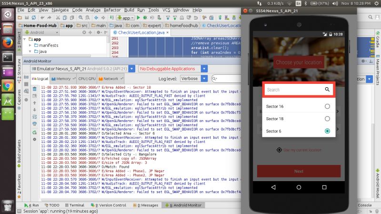Image resolution: width=381 pixels, height=214 pixels.
Task: Click the logcat search filter field
Action: pyautogui.click(x=226, y=79)
